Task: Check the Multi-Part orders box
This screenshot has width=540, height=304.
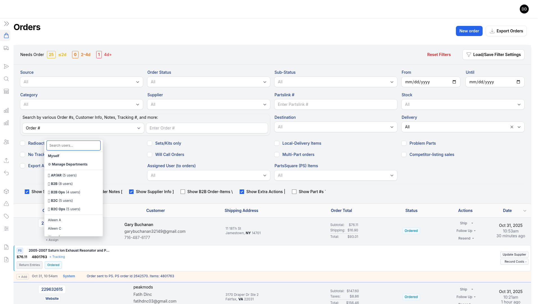Action: click(277, 155)
